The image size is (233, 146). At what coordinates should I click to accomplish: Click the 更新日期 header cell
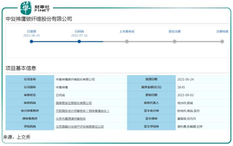[x=151, y=95]
